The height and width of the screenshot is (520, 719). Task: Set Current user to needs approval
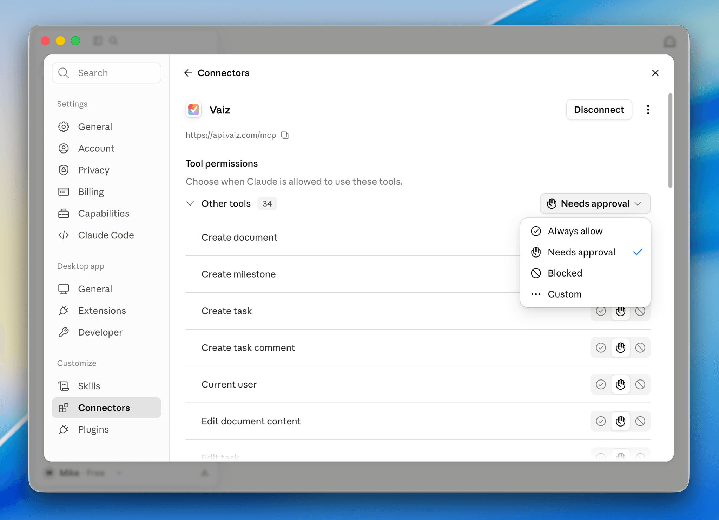(620, 384)
